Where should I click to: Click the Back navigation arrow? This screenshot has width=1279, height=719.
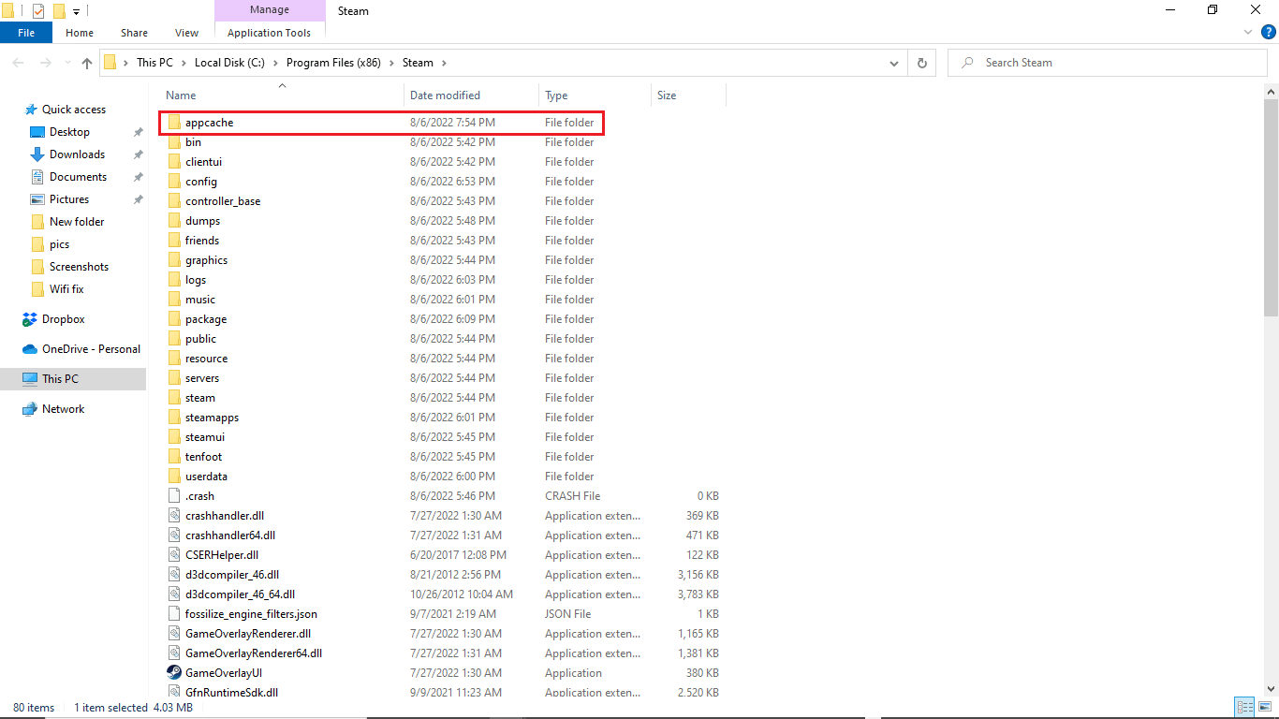click(18, 63)
